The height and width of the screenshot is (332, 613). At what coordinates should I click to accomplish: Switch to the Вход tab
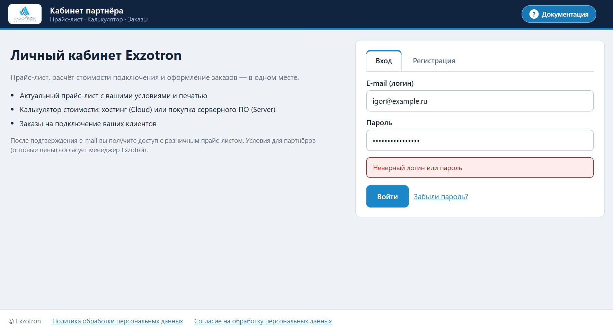(384, 61)
